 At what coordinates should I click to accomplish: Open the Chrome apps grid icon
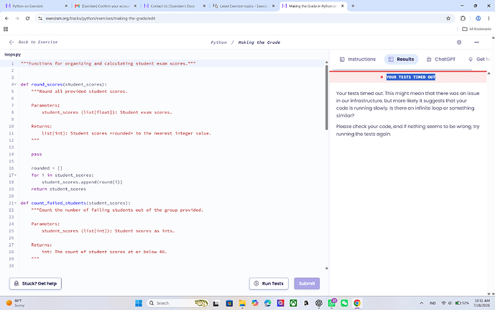6,29
